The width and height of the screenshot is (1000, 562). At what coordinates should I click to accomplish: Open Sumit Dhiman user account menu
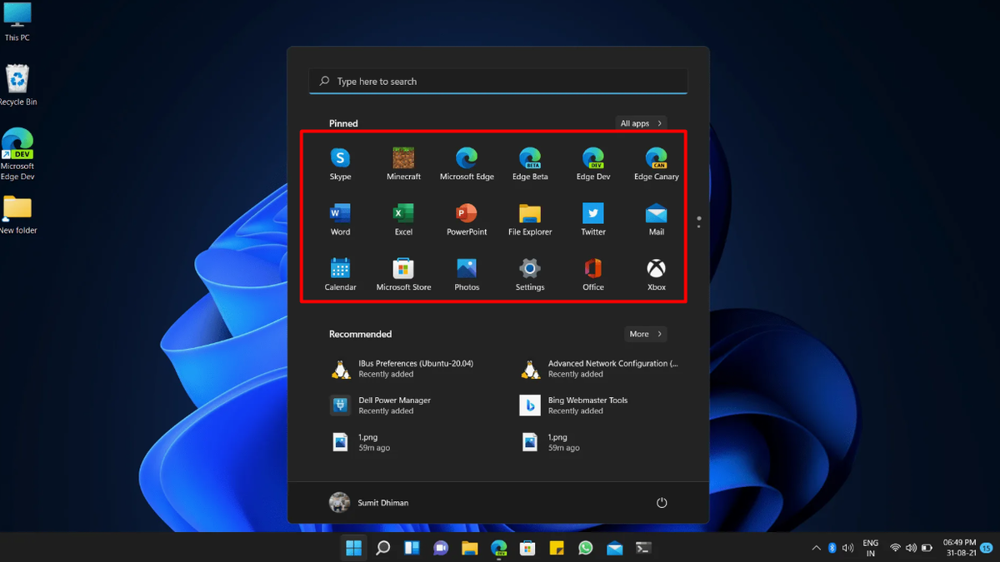(369, 503)
